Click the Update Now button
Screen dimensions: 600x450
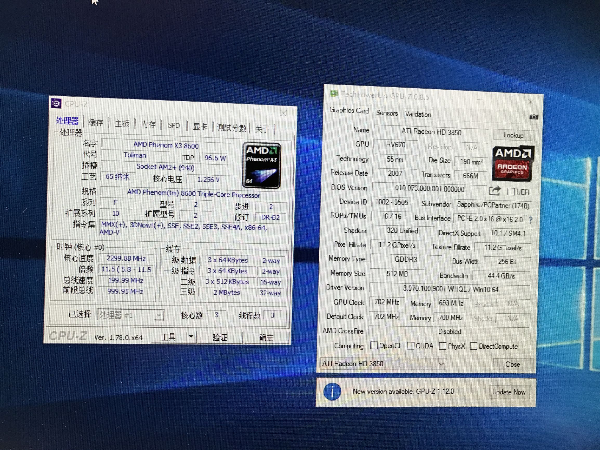pos(509,392)
